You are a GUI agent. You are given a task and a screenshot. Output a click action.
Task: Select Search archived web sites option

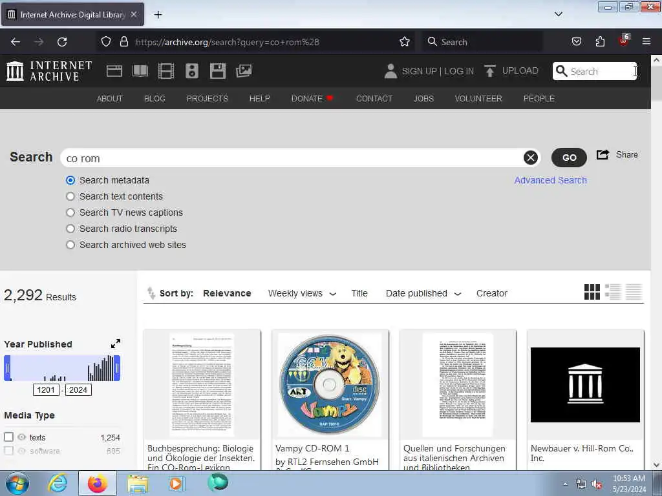tap(70, 245)
